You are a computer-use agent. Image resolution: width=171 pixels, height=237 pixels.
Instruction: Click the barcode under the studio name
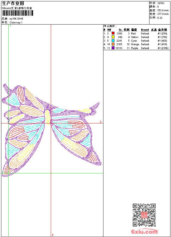click(17, 13)
